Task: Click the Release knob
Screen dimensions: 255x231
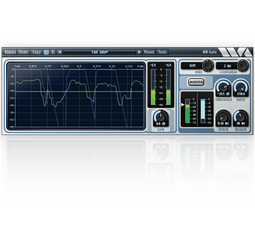Action: pyautogui.click(x=241, y=117)
